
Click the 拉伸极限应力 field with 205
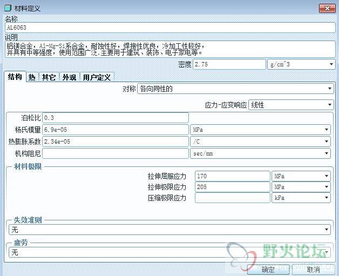pos(233,187)
